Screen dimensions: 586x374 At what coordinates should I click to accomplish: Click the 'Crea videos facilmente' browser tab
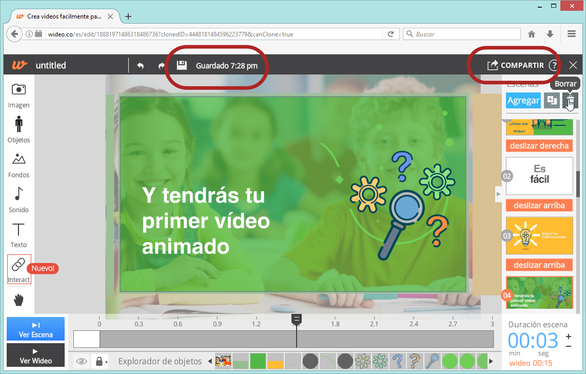click(x=64, y=16)
